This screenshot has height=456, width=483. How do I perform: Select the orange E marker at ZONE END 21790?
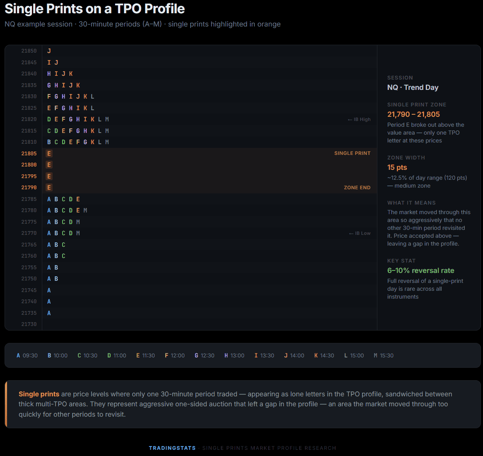click(49, 187)
